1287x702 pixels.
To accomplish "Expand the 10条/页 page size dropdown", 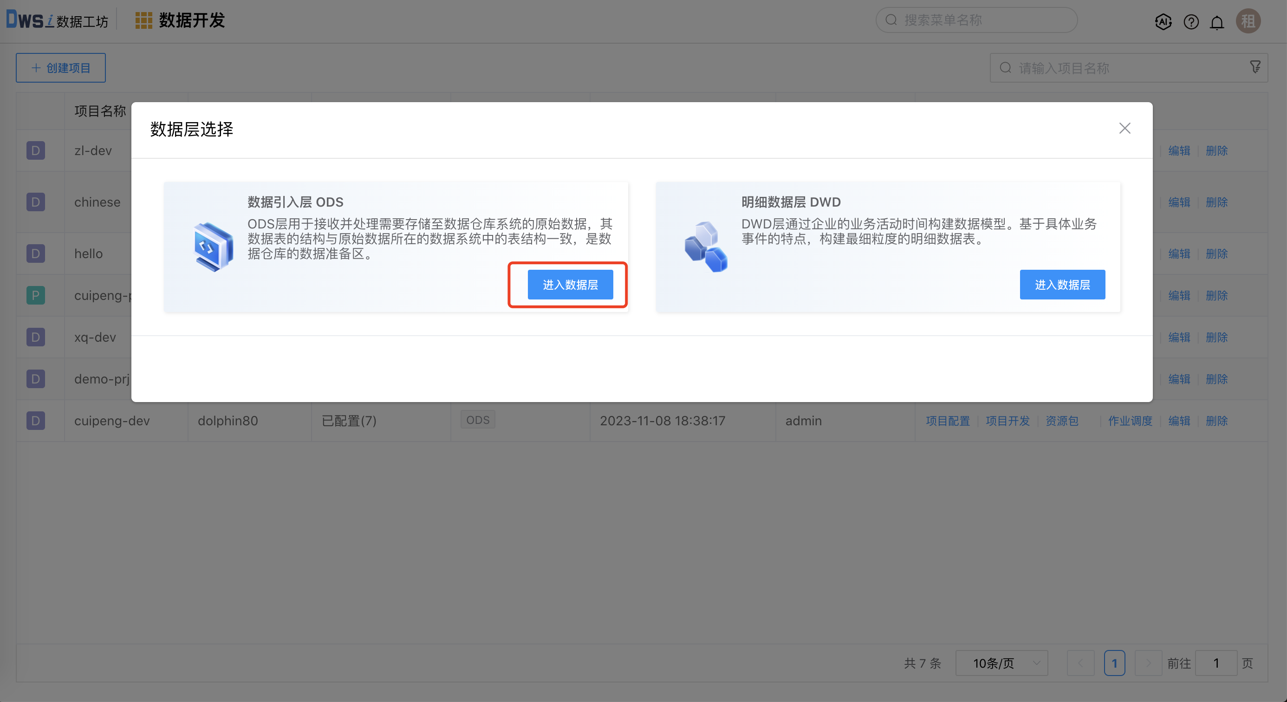I will pos(1001,663).
